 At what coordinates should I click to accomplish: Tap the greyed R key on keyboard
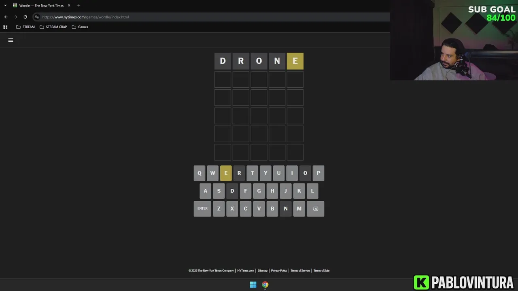click(239, 173)
